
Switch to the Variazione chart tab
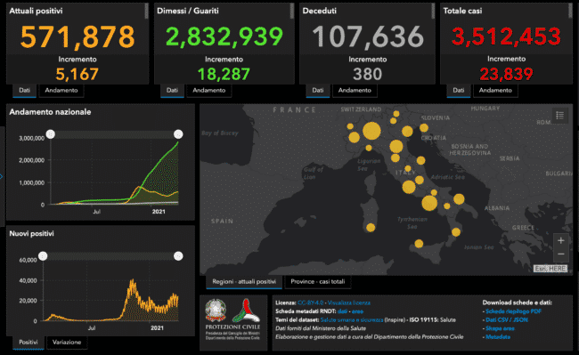pos(67,342)
